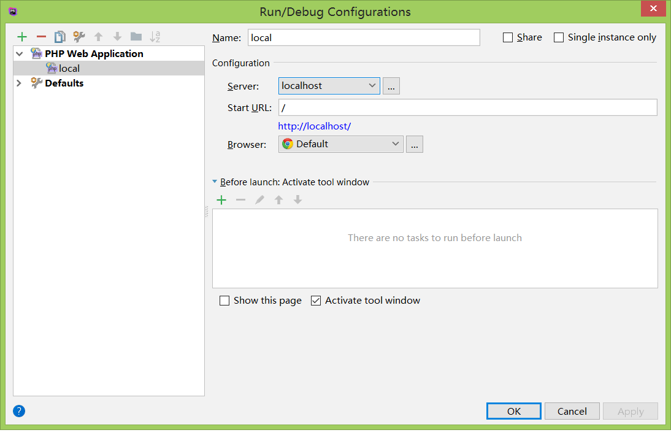The image size is (671, 446).
Task: Toggle Single instance only checkbox
Action: click(559, 37)
